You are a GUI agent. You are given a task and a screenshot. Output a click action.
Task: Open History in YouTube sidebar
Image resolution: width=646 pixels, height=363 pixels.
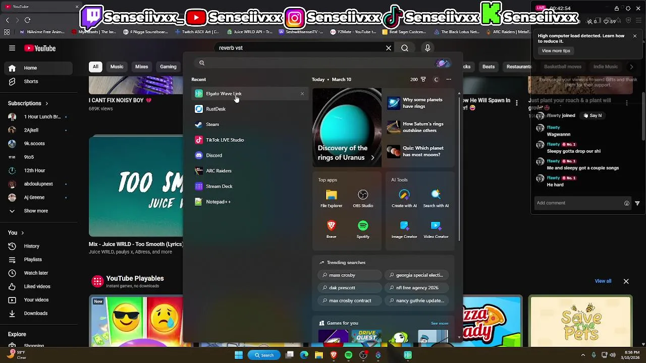click(38, 246)
